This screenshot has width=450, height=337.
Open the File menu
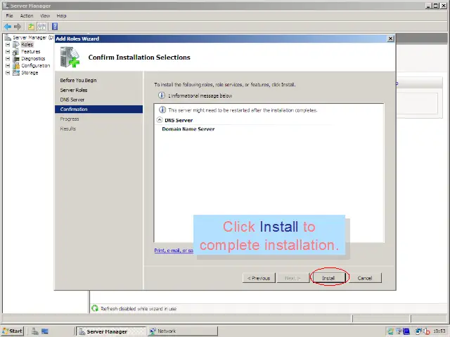click(9, 15)
